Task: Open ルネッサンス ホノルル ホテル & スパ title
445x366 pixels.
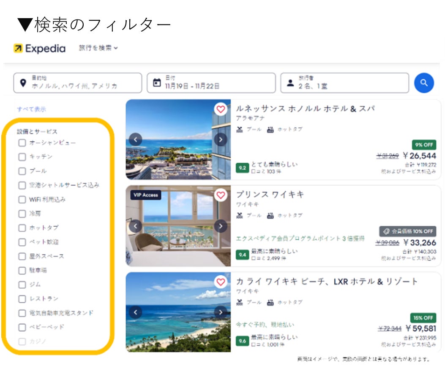Action: pos(306,108)
